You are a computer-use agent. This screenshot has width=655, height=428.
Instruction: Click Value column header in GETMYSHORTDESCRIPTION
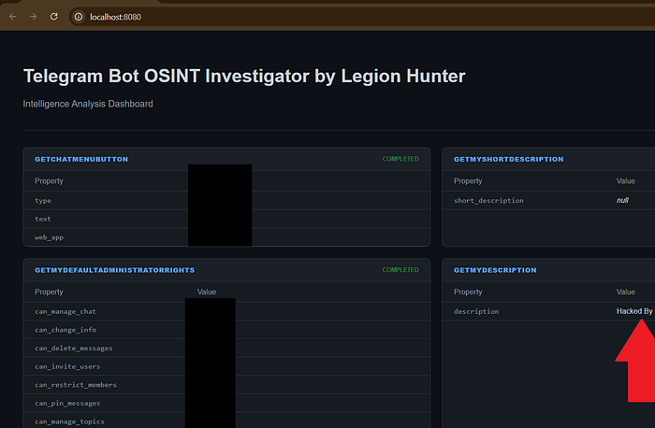tap(625, 181)
